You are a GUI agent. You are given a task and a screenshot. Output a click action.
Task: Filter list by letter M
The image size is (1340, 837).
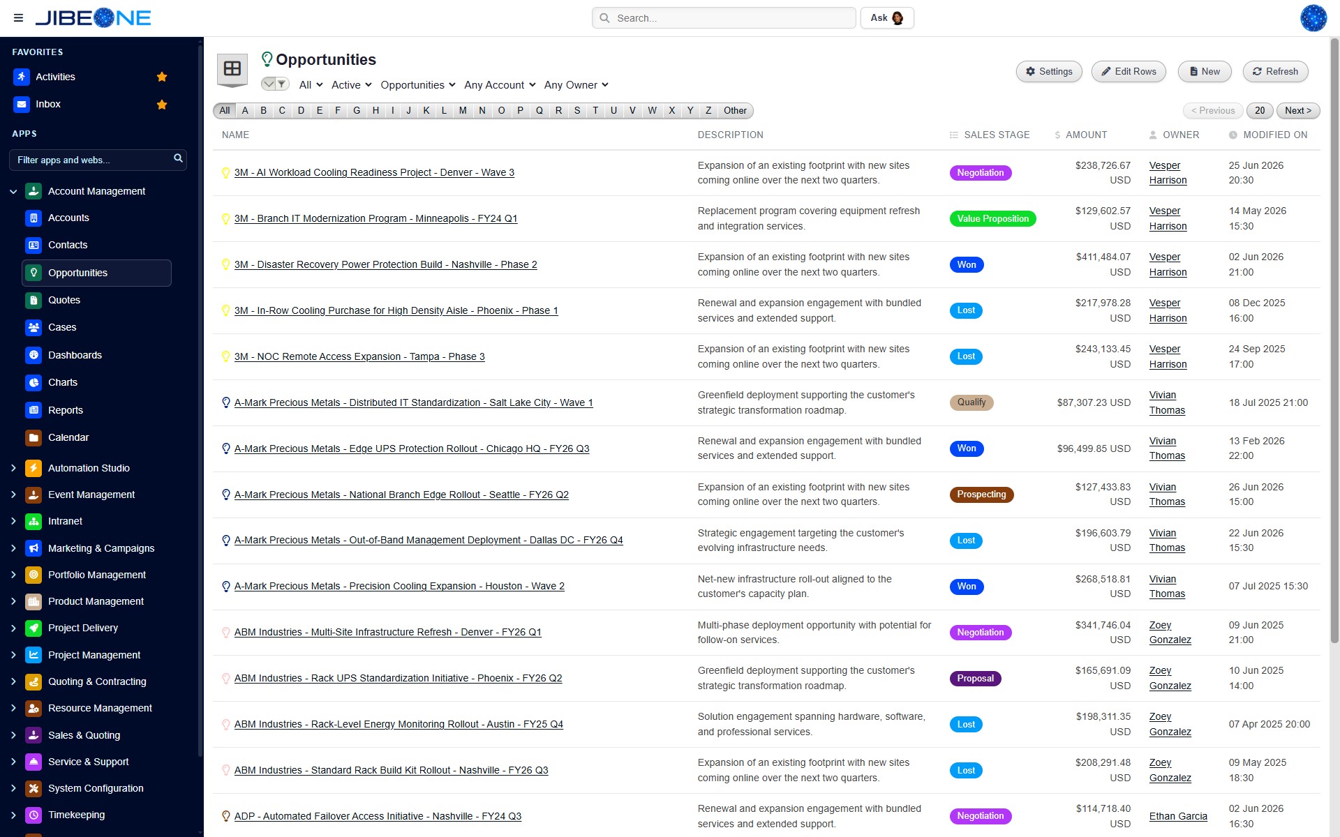coord(463,110)
